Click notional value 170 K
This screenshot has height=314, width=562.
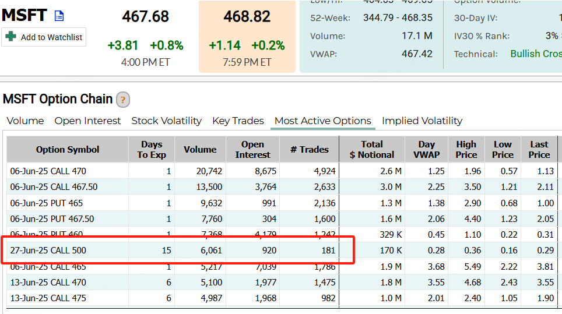click(x=391, y=251)
